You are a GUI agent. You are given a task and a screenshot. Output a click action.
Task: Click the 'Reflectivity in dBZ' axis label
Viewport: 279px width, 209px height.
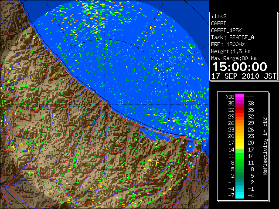(265, 146)
